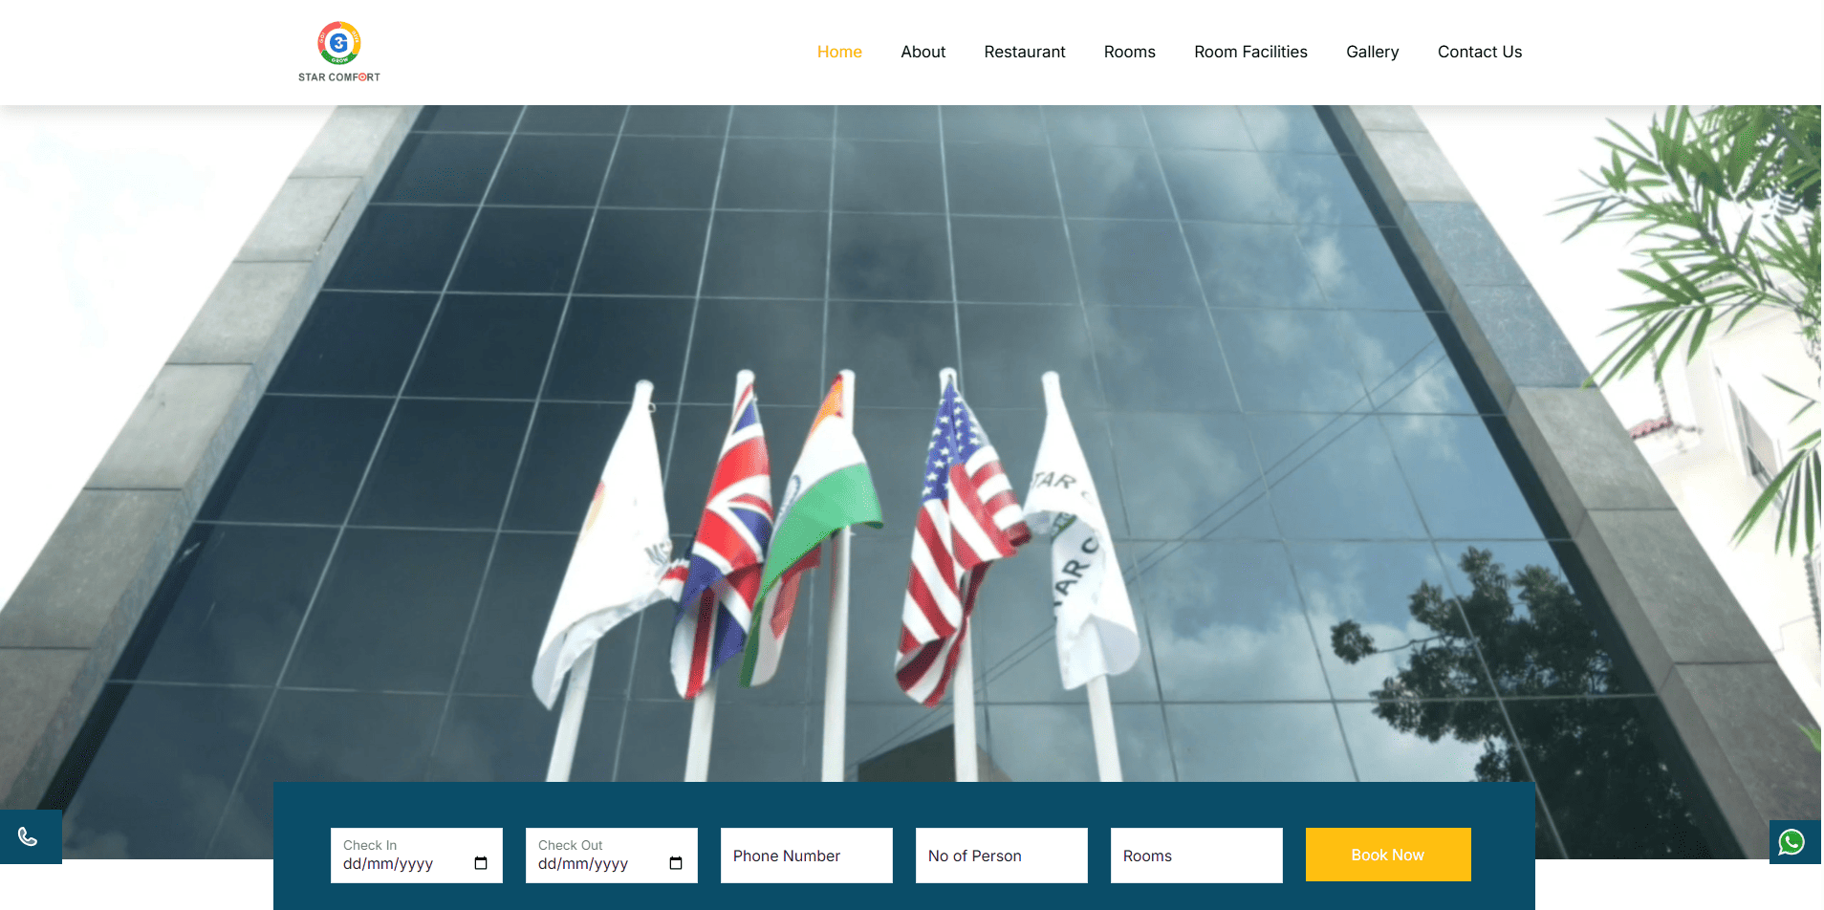Screen dimensions: 1824x910
Task: Click the No of Person field
Action: point(1001,856)
